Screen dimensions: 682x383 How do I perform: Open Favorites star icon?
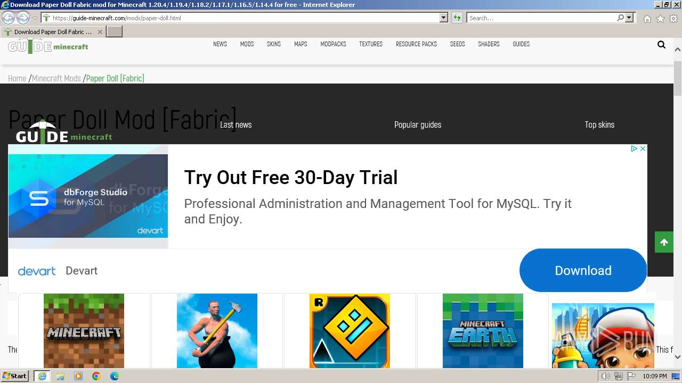coord(660,19)
